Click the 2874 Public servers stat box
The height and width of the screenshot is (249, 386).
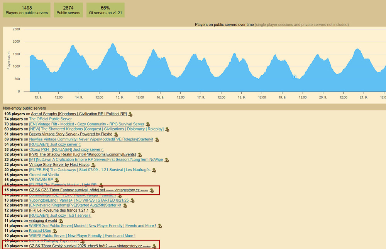(x=68, y=10)
